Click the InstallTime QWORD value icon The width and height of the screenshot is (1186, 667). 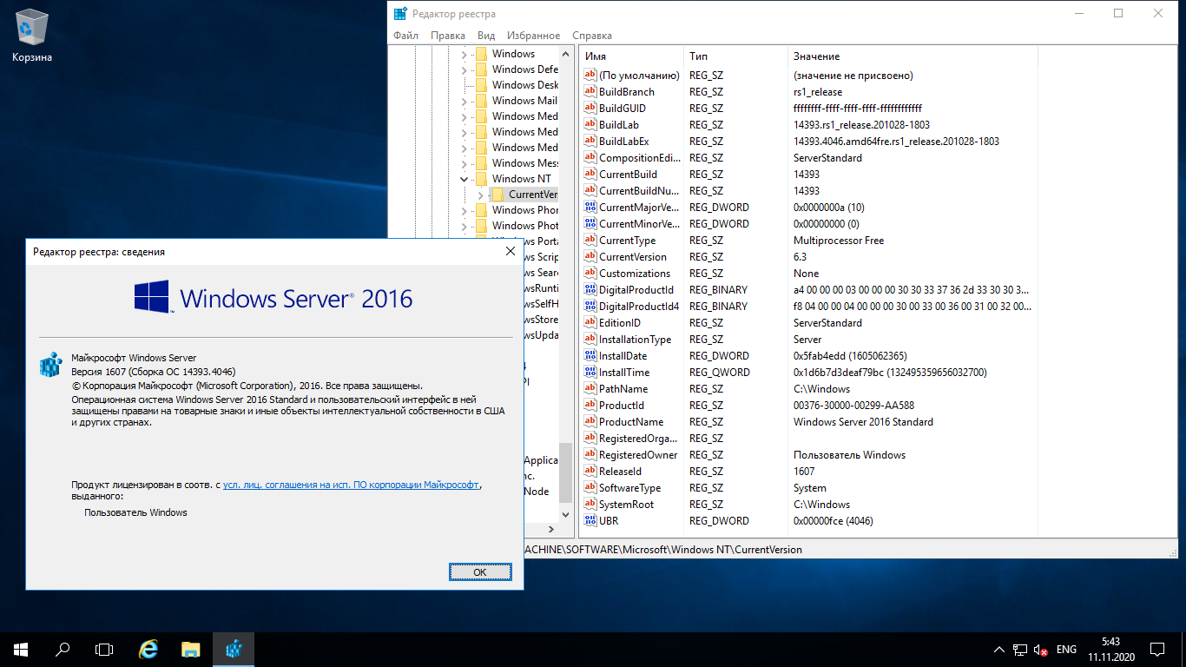(590, 373)
